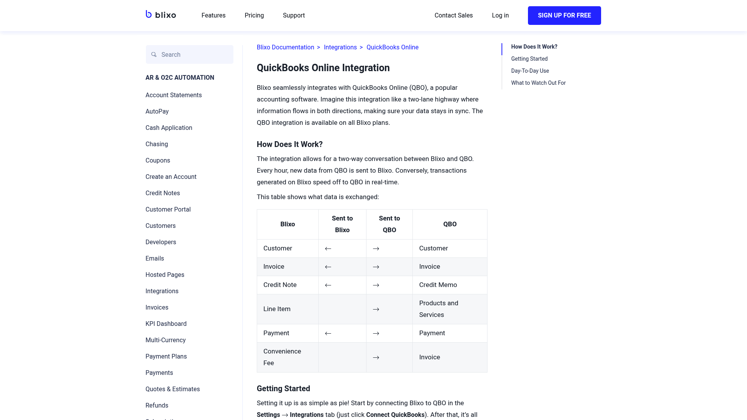Image resolution: width=747 pixels, height=420 pixels.
Task: Click left arrow in Customer row
Action: 328,248
